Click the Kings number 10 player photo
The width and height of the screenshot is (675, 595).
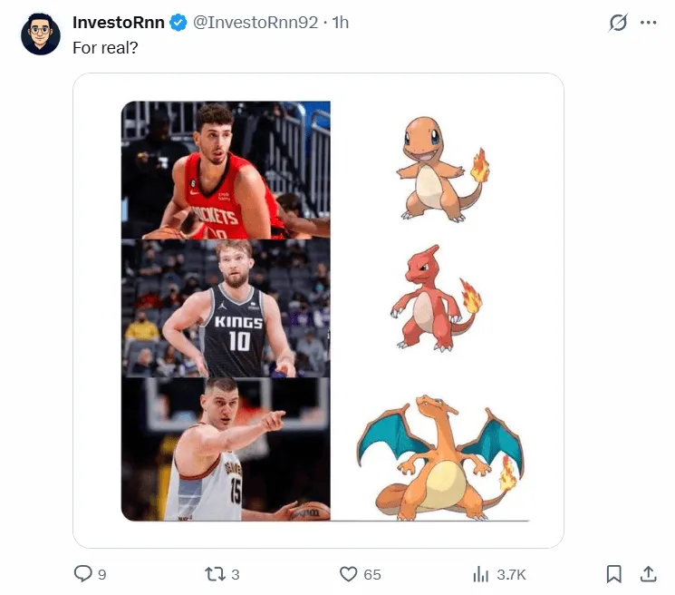coord(226,308)
